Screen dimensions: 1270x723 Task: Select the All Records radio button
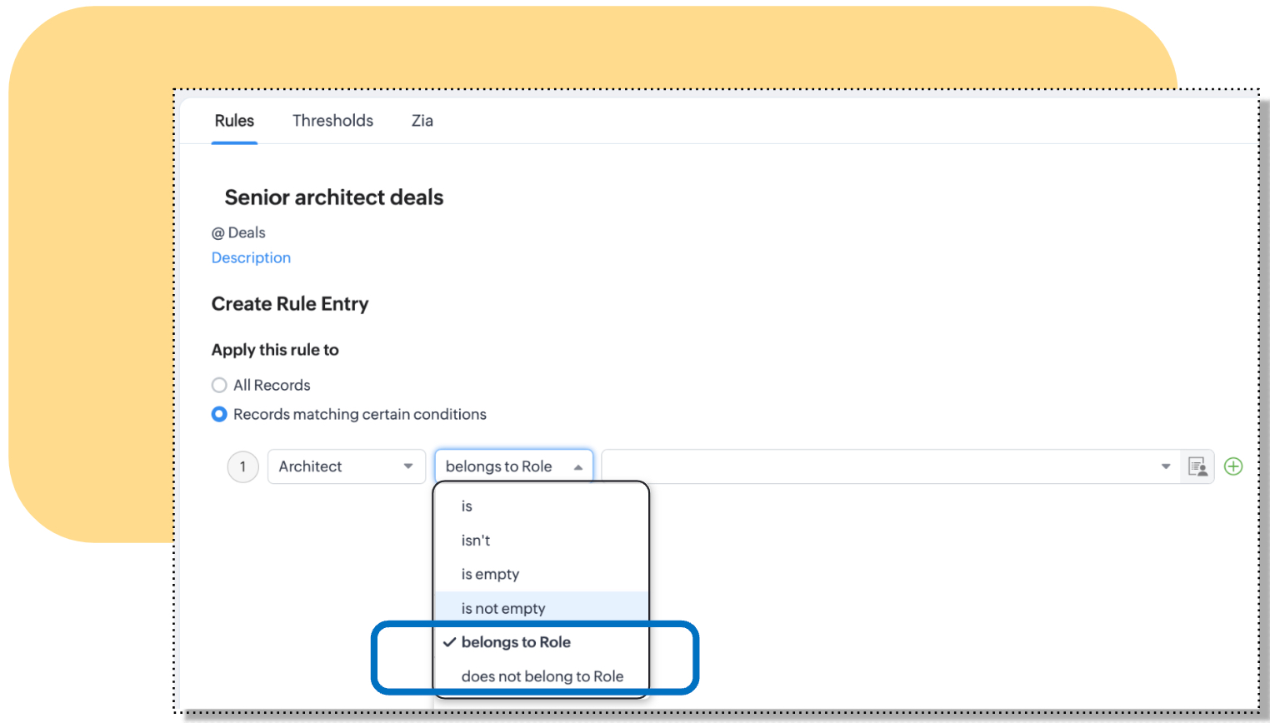[219, 385]
